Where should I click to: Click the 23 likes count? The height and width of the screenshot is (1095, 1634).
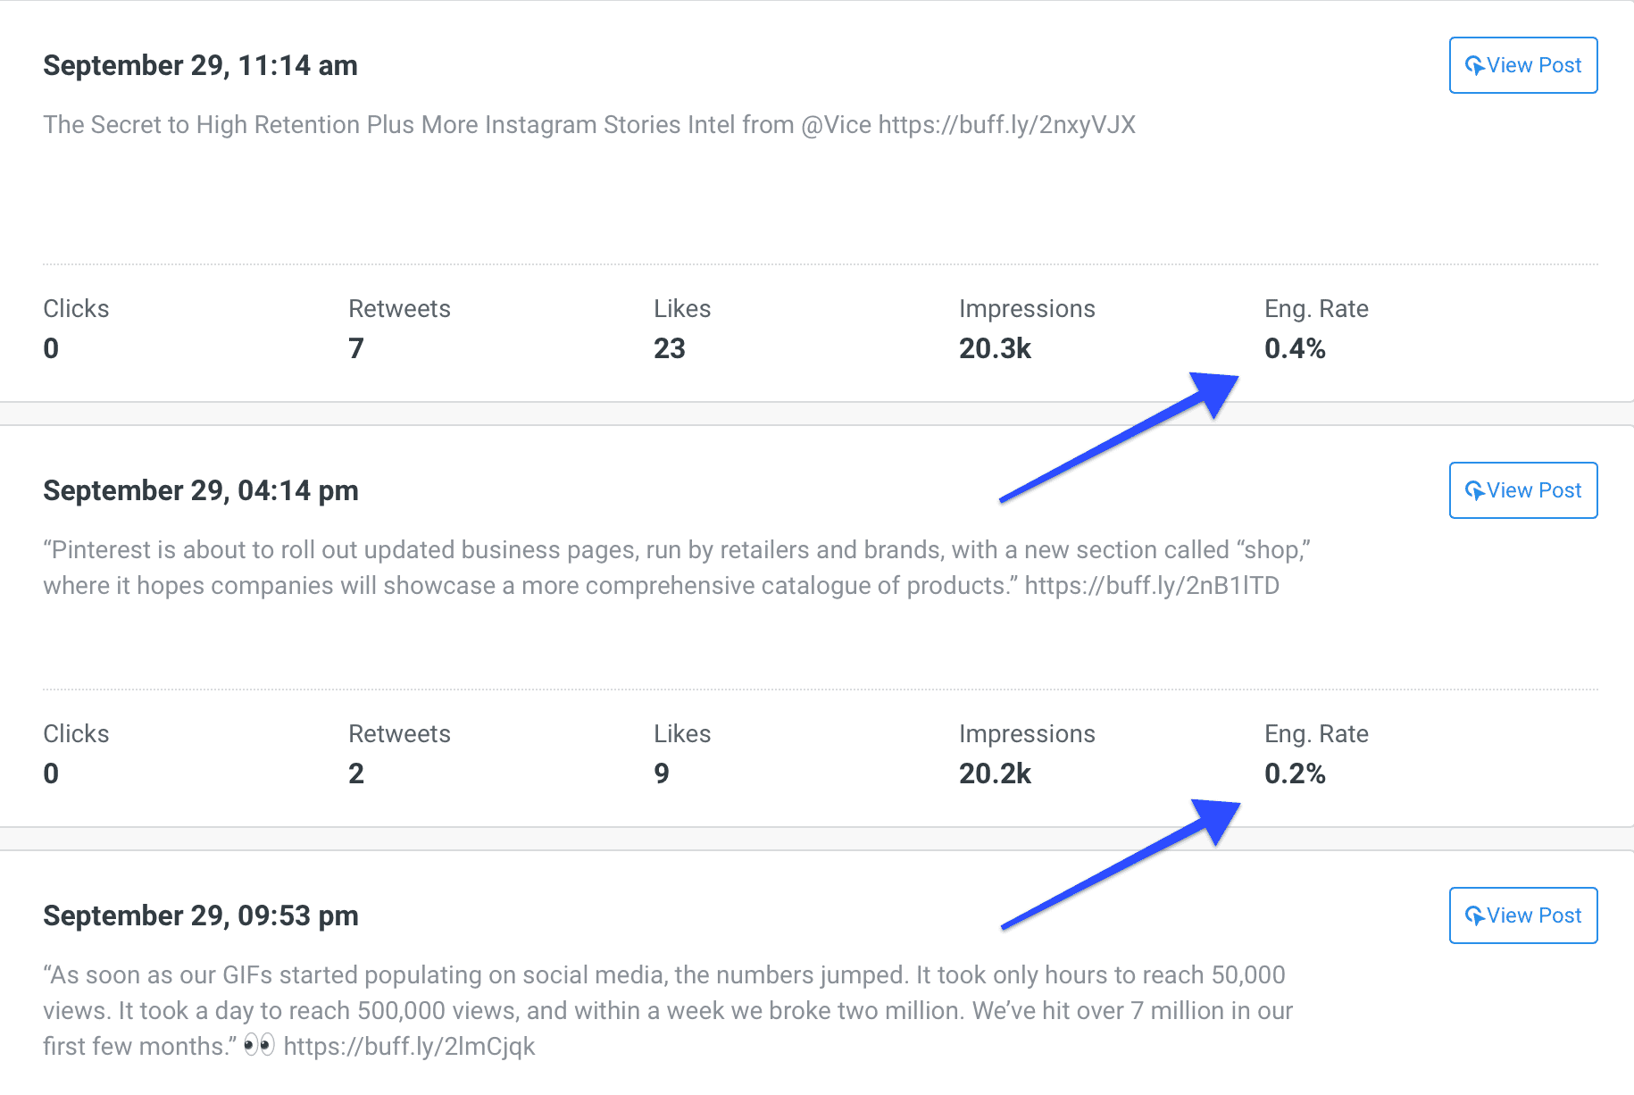tap(670, 348)
